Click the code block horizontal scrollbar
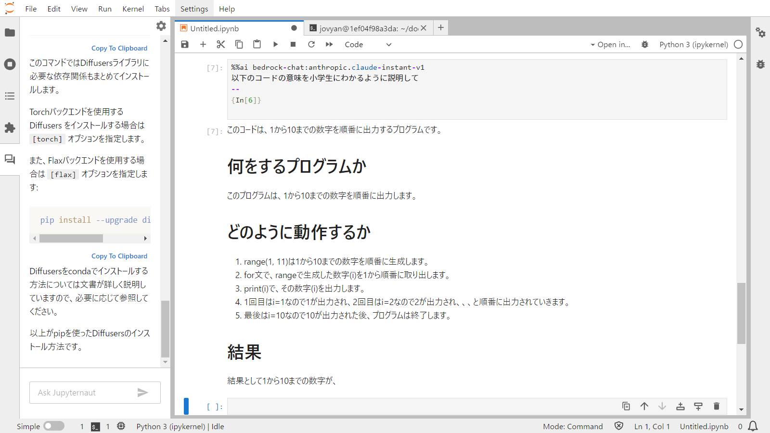Viewport: 770px width, 433px height. click(x=71, y=238)
